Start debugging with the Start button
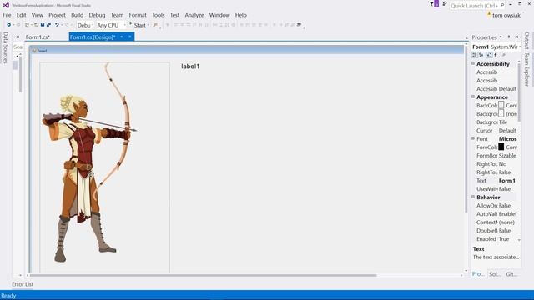Image resolution: width=534 pixels, height=300 pixels. (138, 25)
